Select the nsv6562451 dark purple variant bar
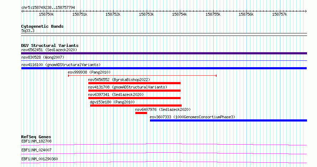Viewport: 317px width, 167px height. [x=164, y=53]
